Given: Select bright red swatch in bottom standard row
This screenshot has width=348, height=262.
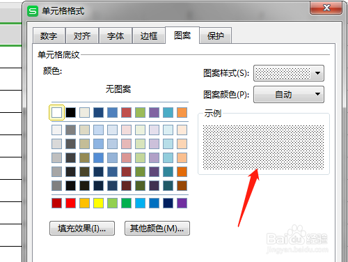Looking at the screenshot, I should [70, 203].
